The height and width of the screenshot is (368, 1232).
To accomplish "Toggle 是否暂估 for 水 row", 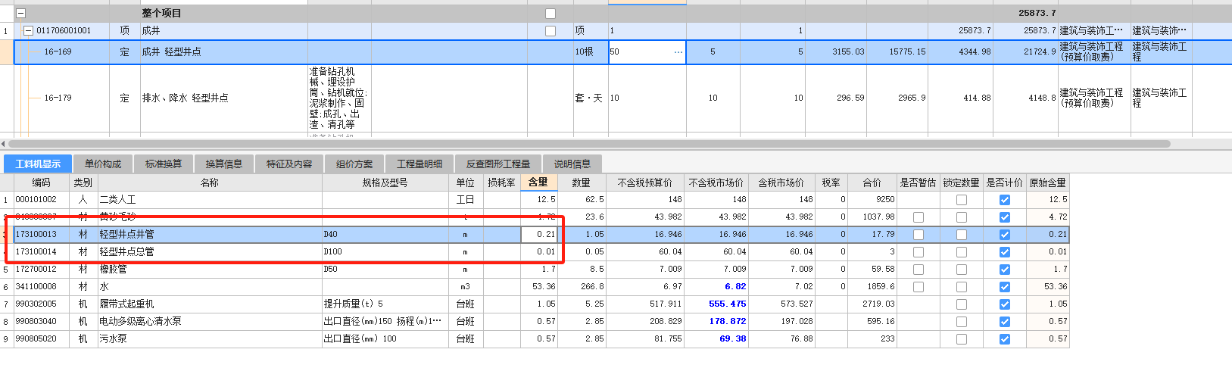I will coord(919,287).
